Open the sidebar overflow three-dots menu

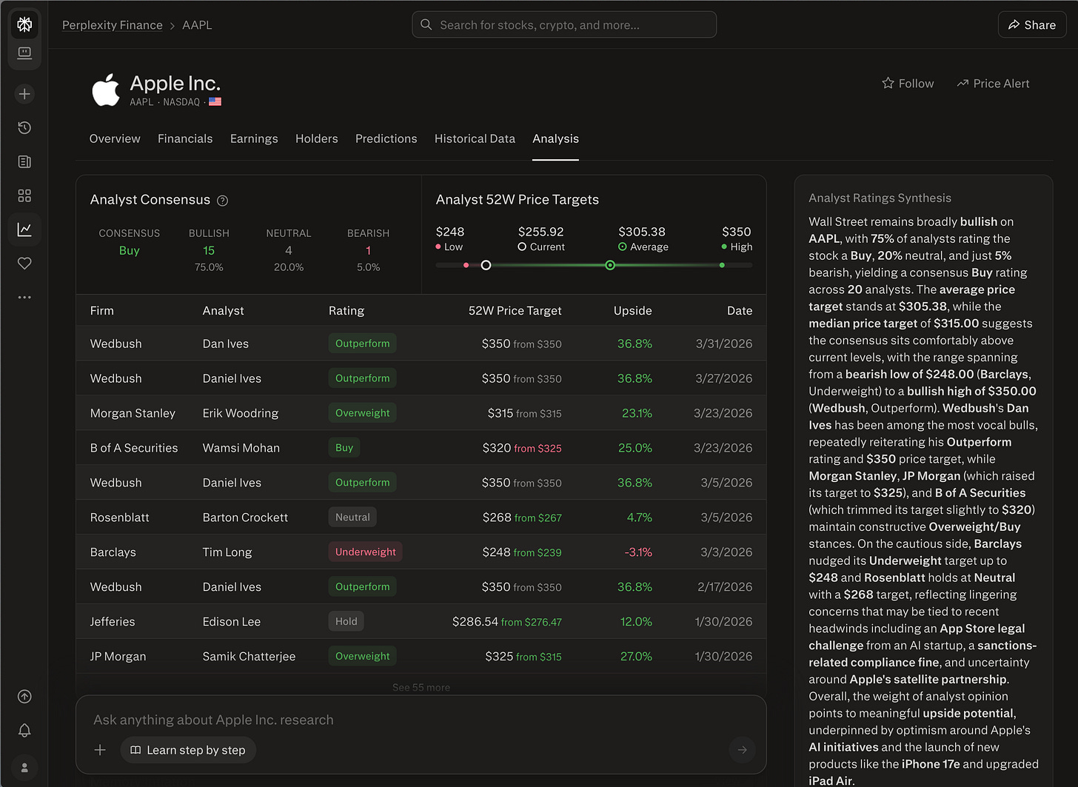(24, 297)
